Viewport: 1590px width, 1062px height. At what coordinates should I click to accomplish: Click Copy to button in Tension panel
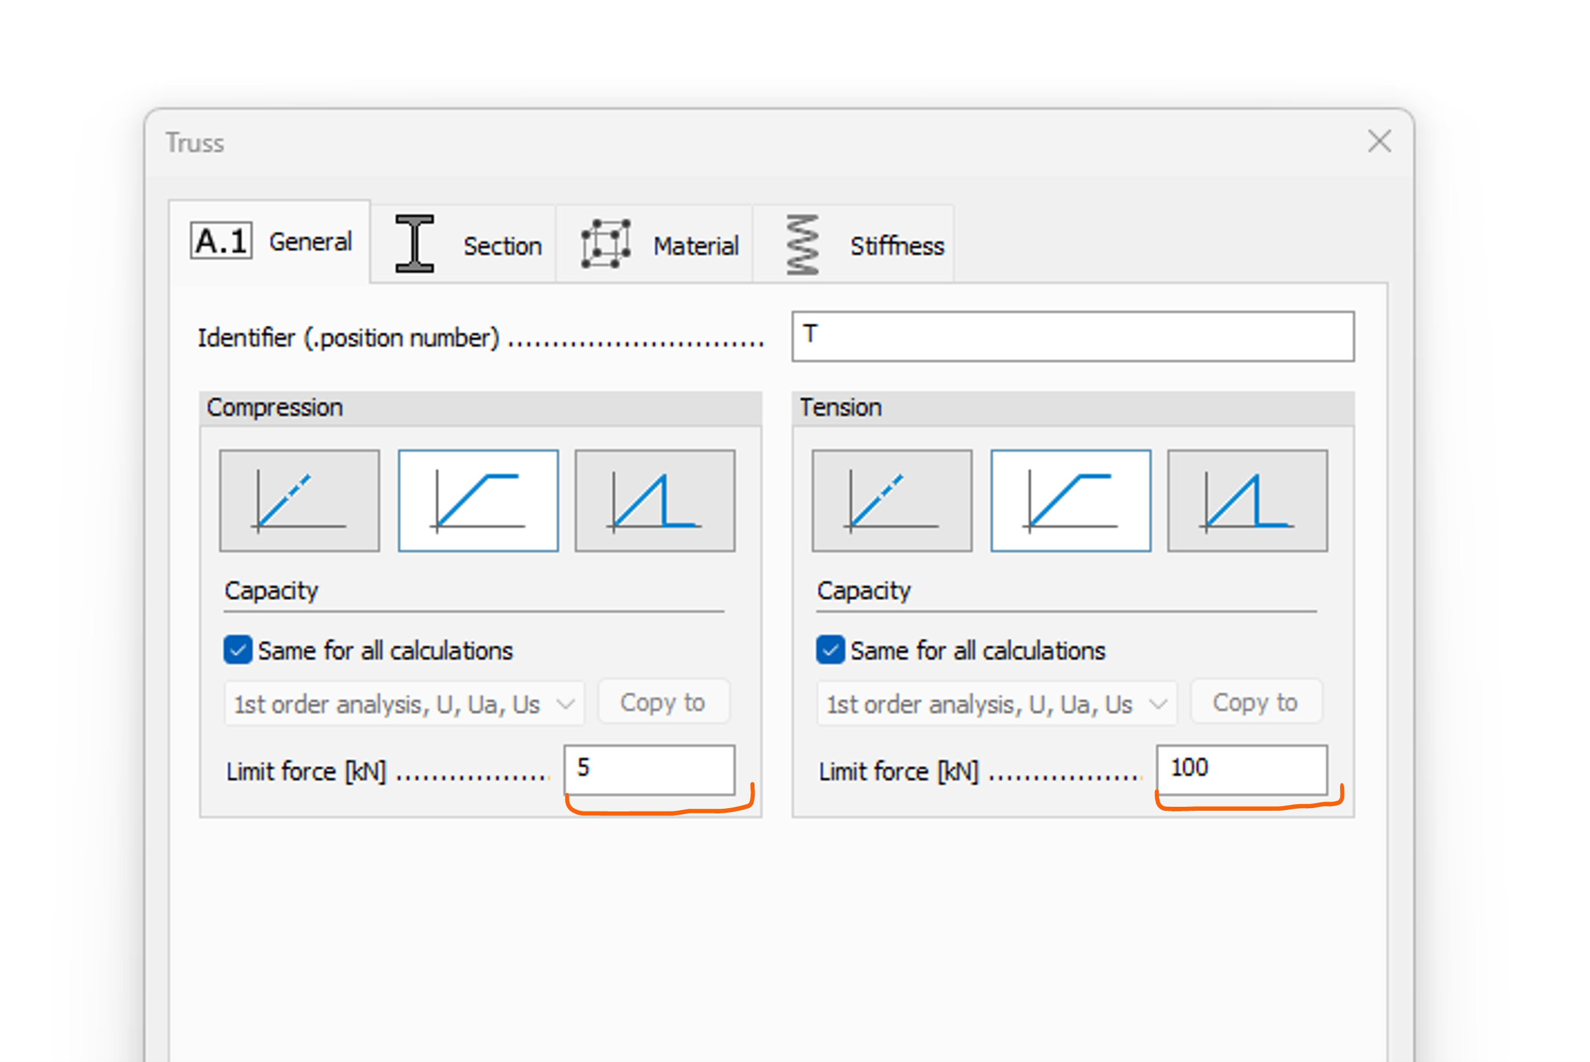pyautogui.click(x=1255, y=702)
